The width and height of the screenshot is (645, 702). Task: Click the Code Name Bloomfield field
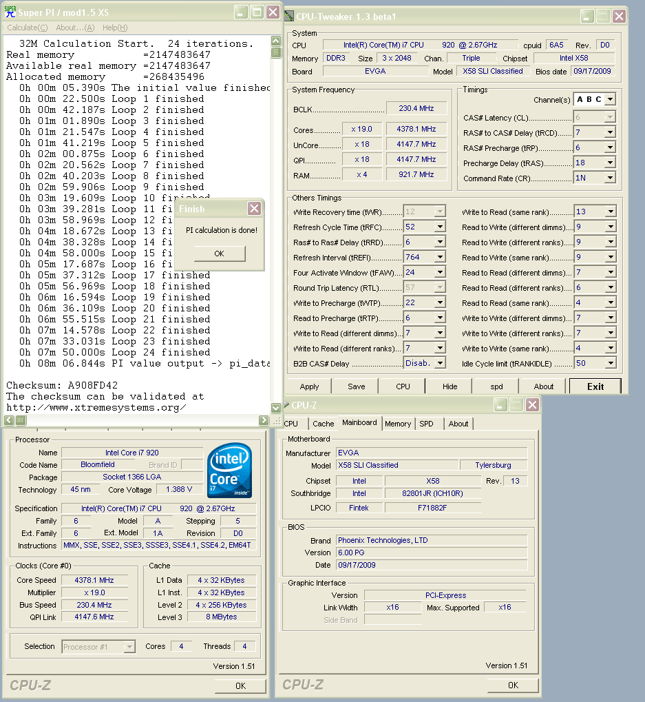pyautogui.click(x=98, y=464)
